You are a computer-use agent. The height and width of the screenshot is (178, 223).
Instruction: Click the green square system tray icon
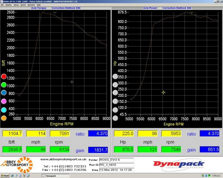[209, 176]
